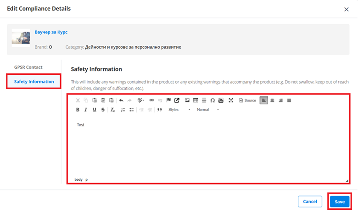Open the Styles dropdown

click(179, 110)
